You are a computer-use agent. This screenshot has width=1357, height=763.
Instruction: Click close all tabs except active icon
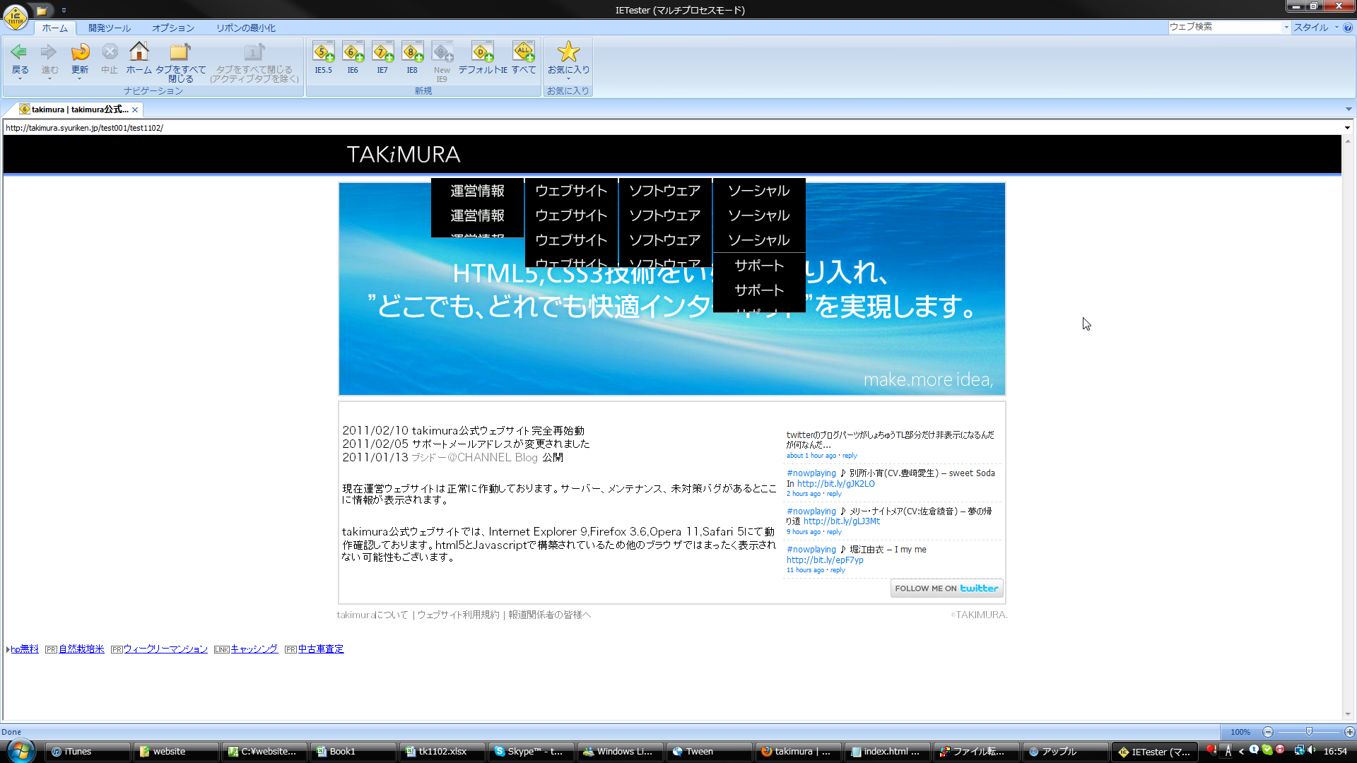click(254, 52)
